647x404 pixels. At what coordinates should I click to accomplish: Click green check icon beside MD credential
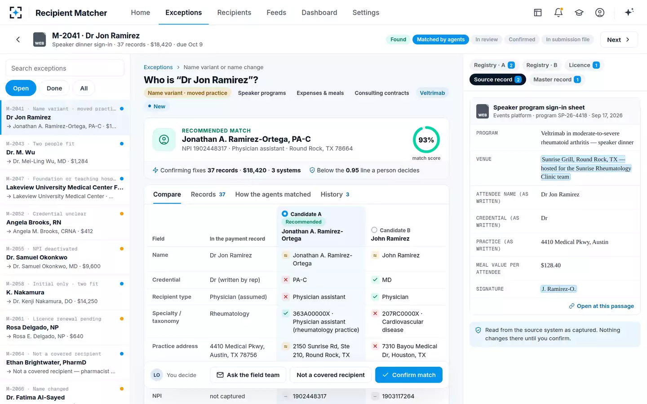pyautogui.click(x=375, y=280)
